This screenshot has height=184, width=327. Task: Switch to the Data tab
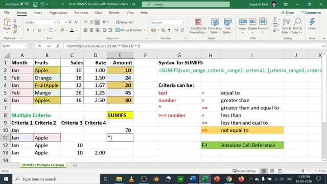pos(99,13)
